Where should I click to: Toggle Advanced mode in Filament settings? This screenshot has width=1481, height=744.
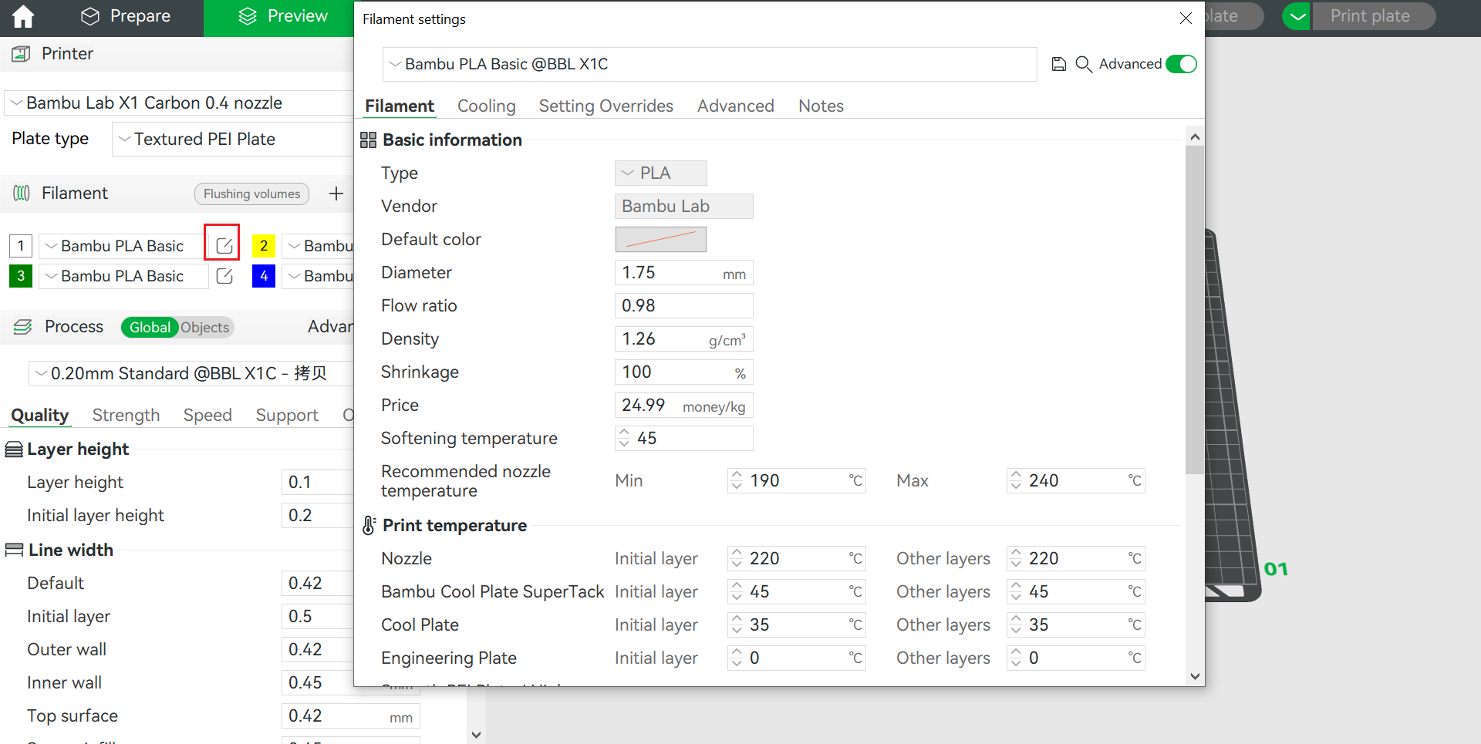[1181, 64]
